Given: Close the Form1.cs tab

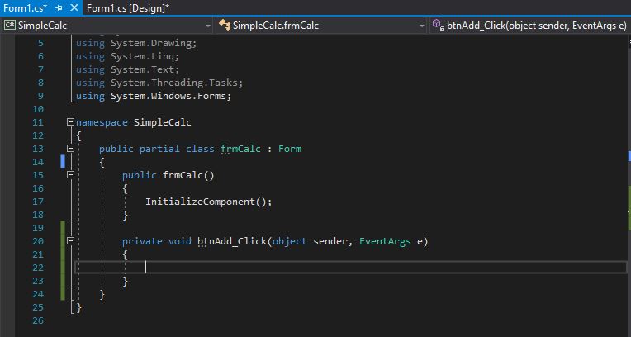Looking at the screenshot, I should (74, 7).
